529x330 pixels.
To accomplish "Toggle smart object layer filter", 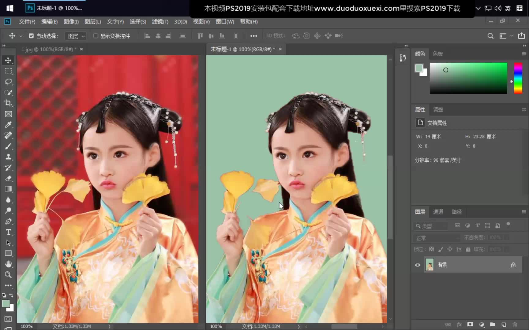I will coord(497,226).
